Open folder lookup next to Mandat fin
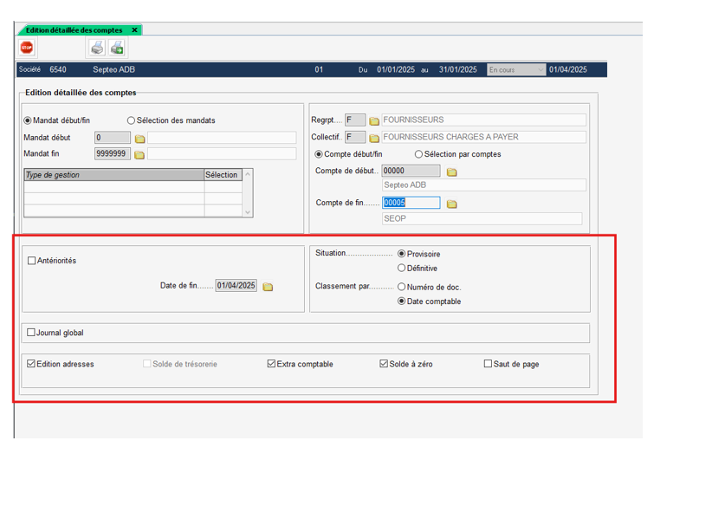The width and height of the screenshot is (725, 512). click(x=139, y=155)
